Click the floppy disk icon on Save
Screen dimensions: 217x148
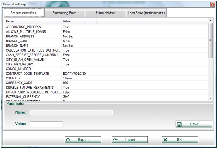pyautogui.click(x=179, y=124)
